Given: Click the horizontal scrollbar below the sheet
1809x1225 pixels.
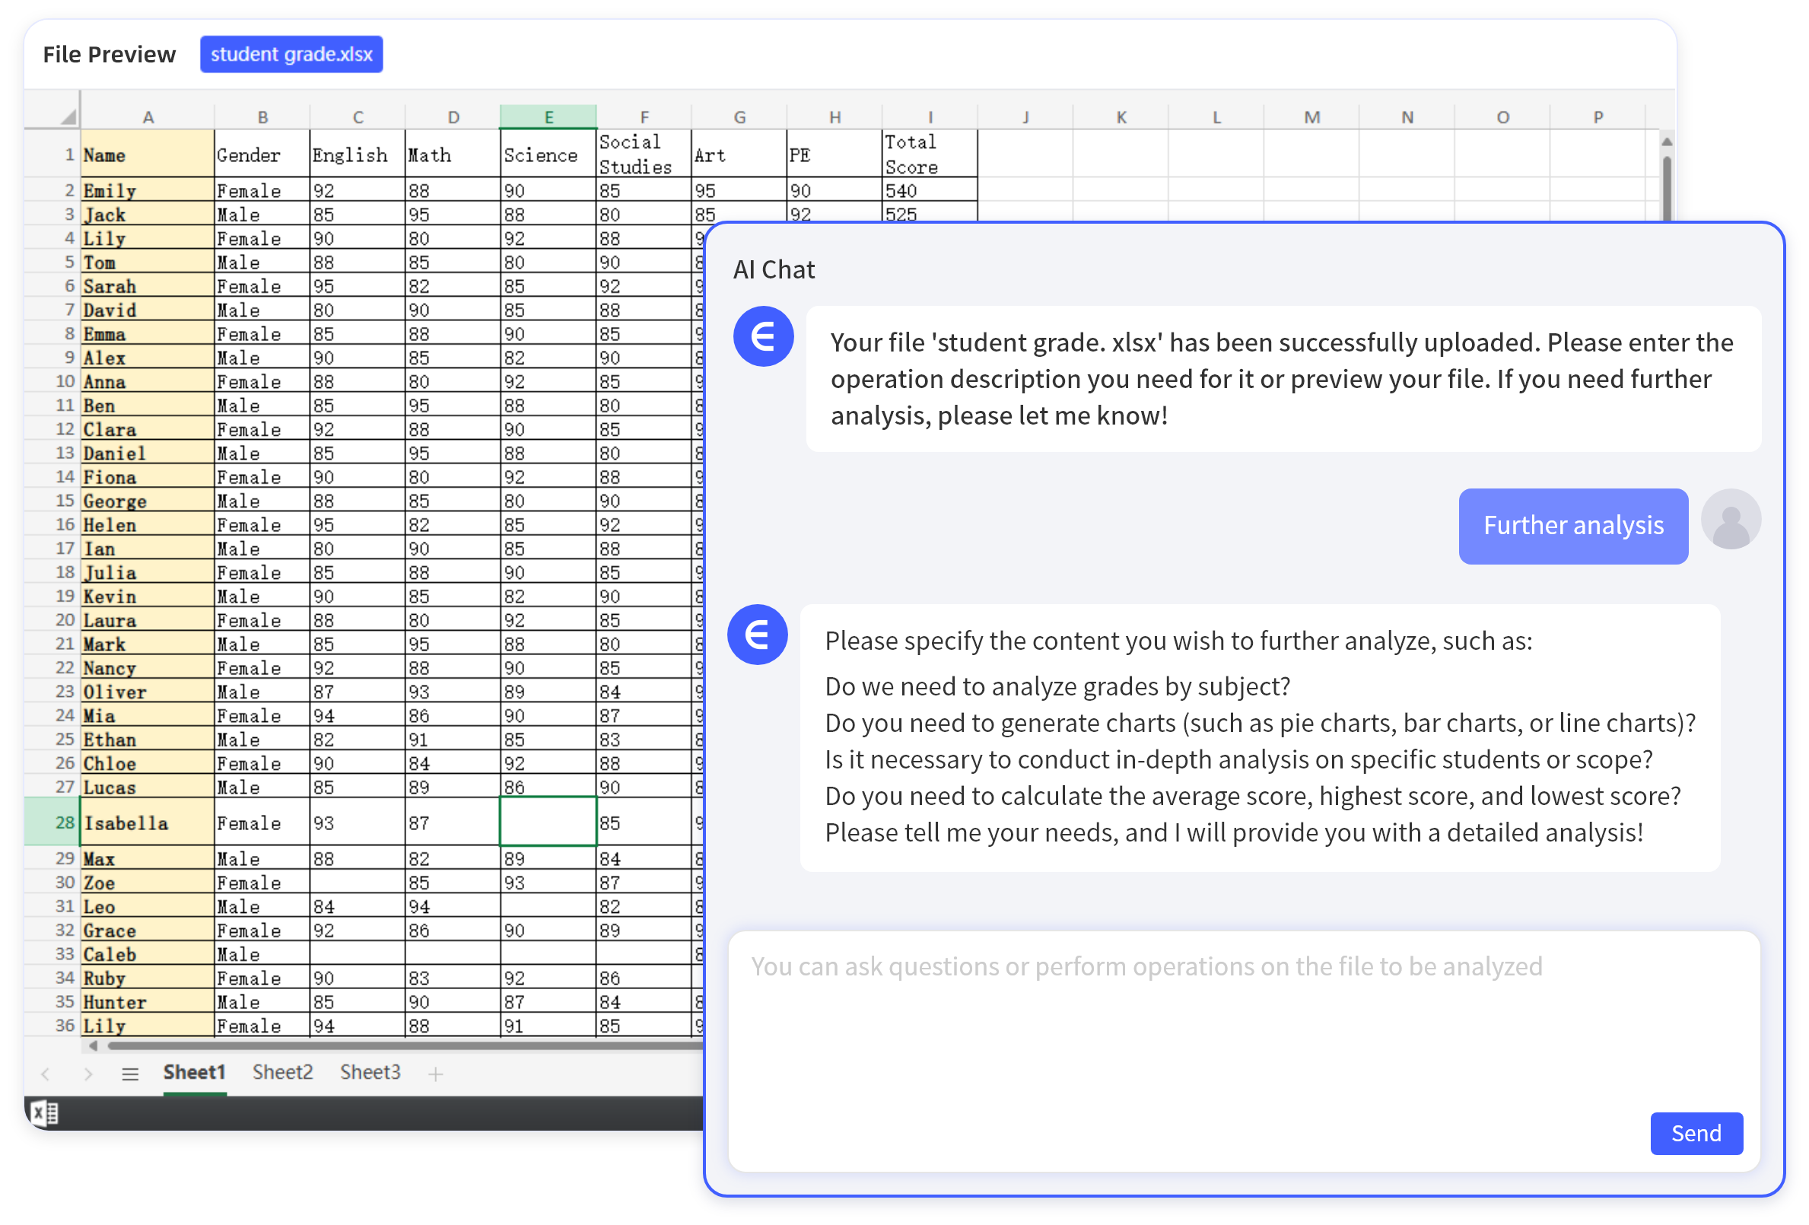Looking at the screenshot, I should pos(389,1047).
